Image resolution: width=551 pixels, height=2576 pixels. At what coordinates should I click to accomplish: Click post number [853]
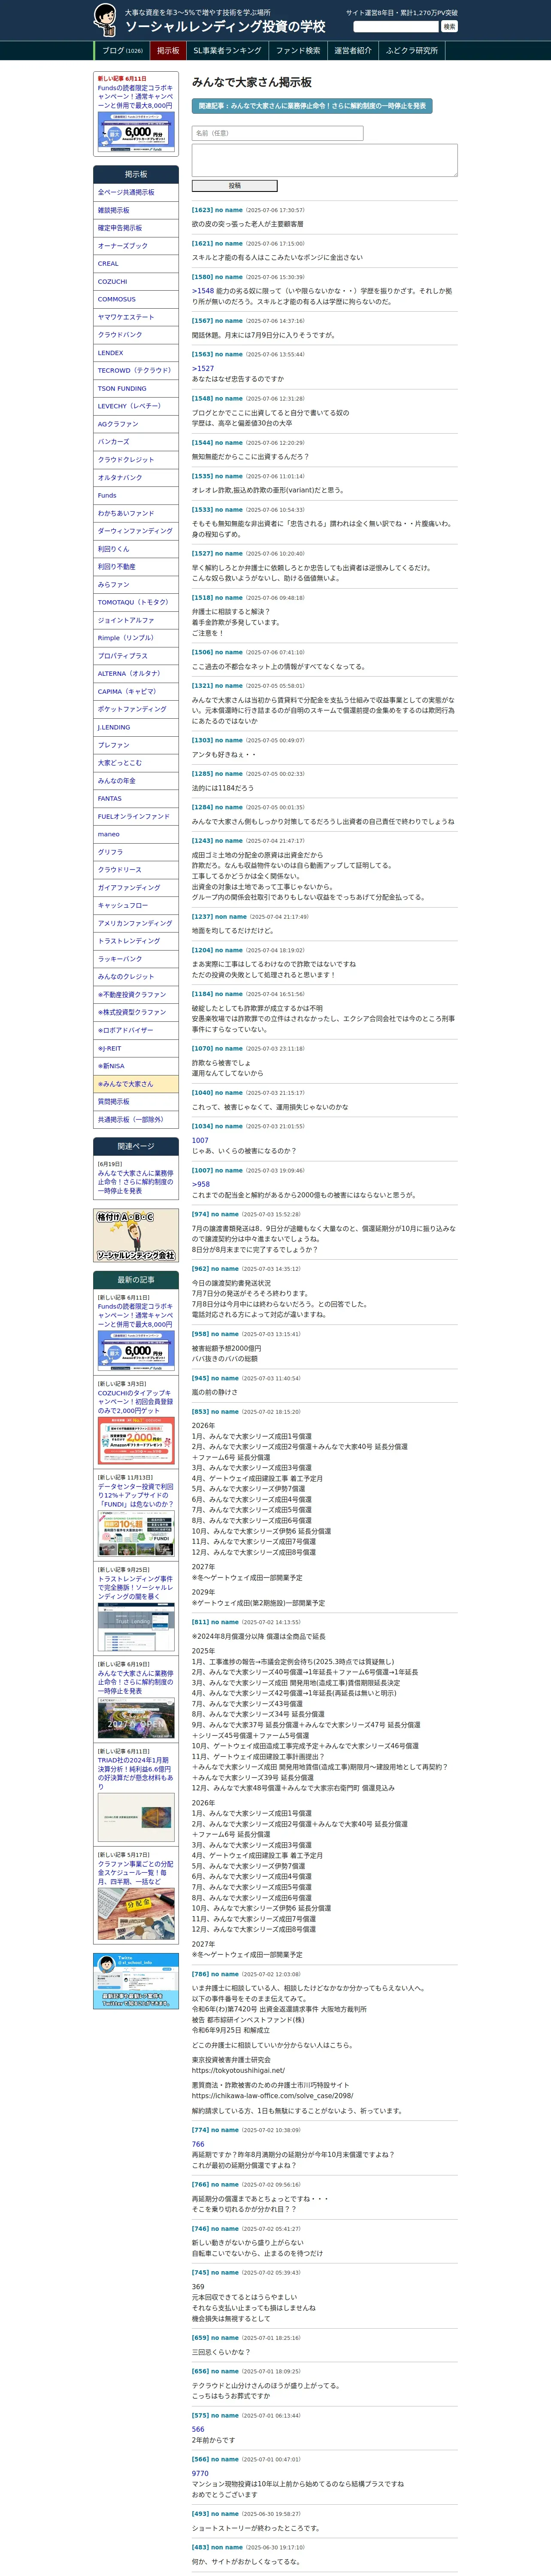(201, 1412)
